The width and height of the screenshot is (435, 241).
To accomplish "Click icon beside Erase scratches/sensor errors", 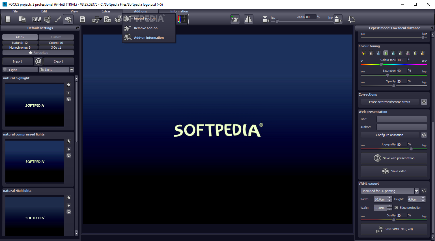I will point(424,102).
